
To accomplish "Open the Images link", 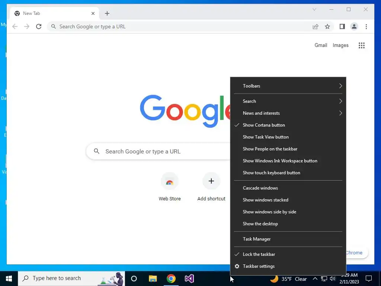I will (340, 45).
